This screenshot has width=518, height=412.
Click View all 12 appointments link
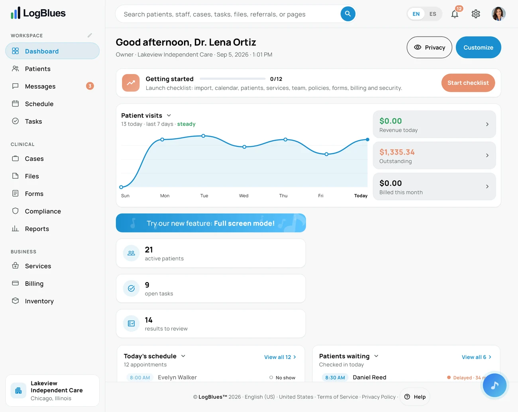tap(280, 357)
